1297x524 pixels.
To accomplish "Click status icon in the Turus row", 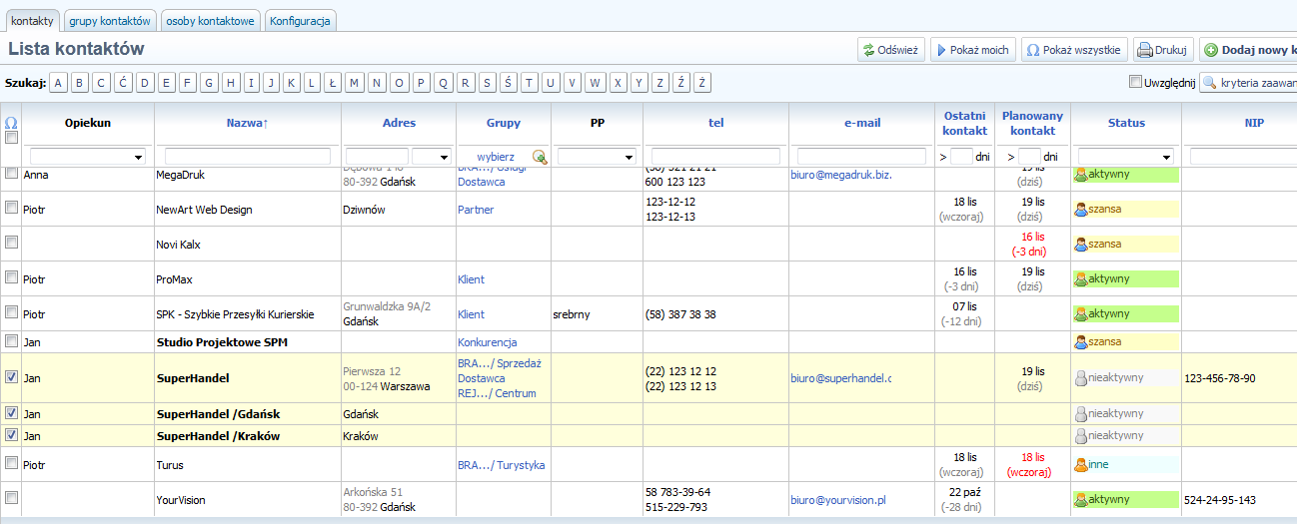I will coord(1080,465).
